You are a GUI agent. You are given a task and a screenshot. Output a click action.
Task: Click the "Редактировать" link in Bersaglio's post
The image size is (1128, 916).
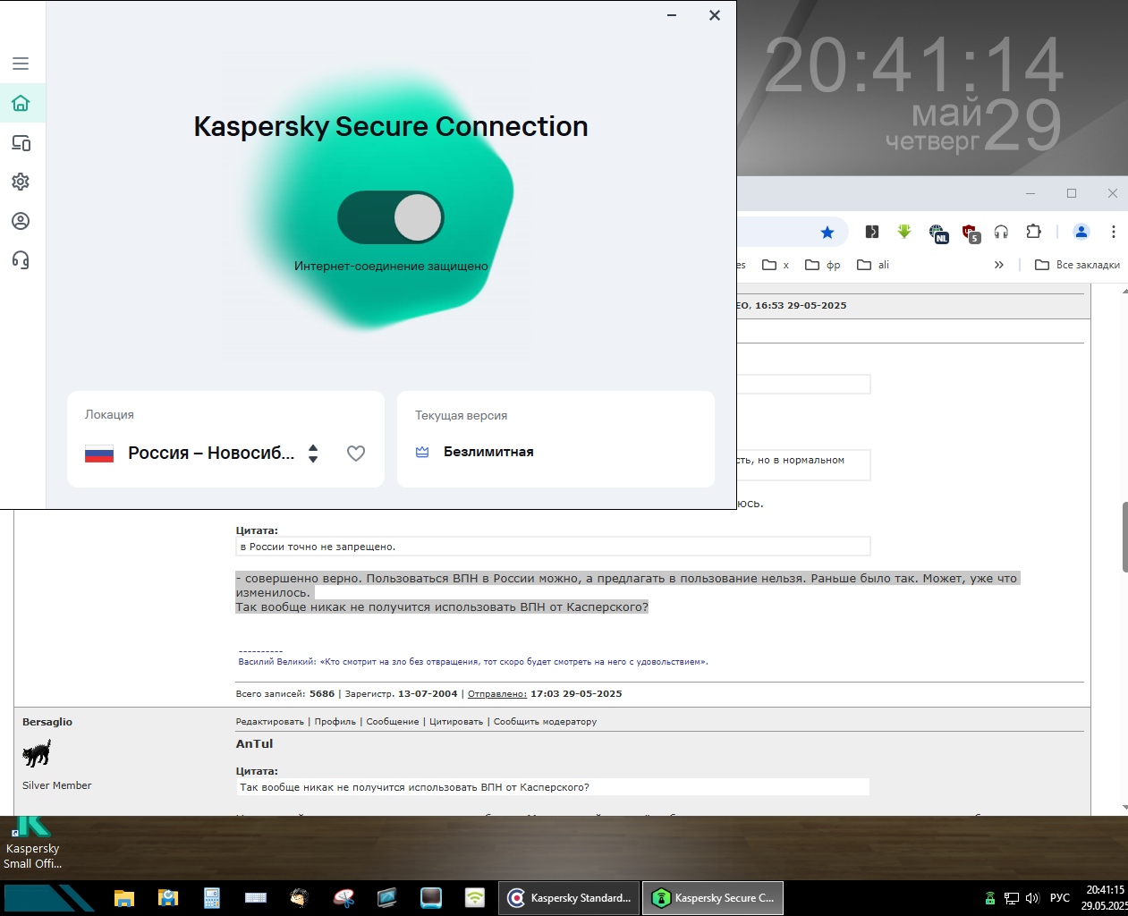coord(269,722)
